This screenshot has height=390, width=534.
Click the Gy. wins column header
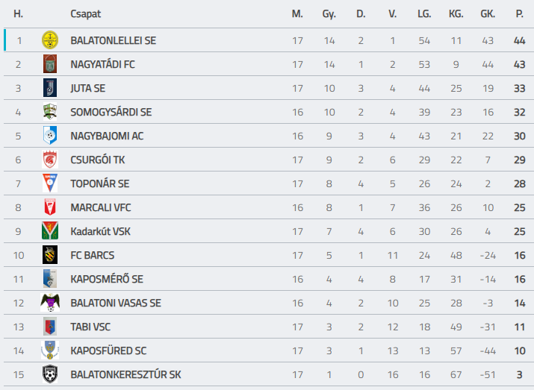tap(329, 14)
